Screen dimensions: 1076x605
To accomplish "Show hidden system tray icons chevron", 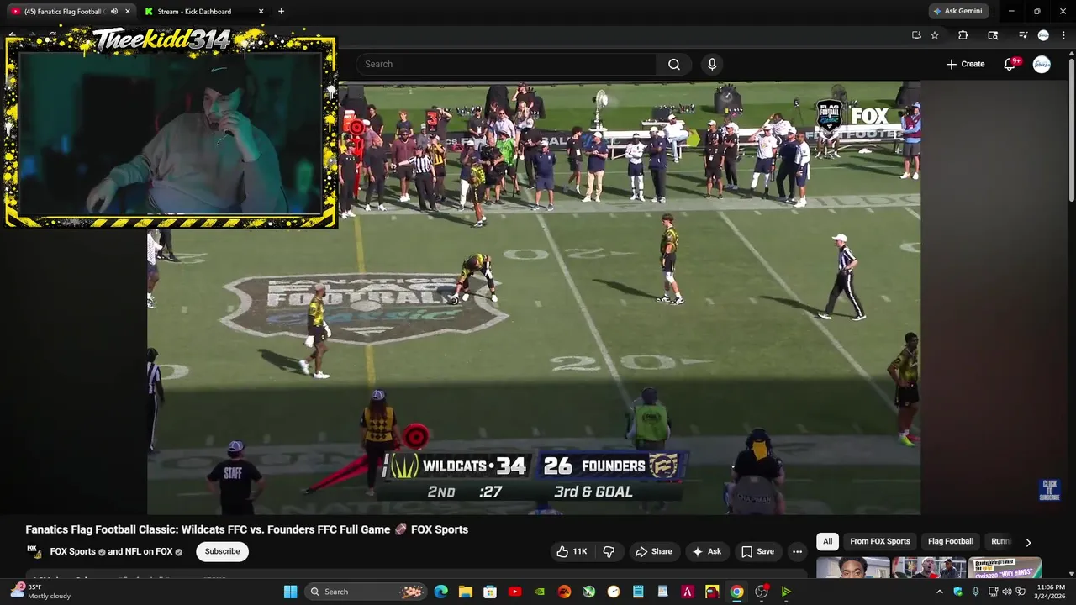I will [x=940, y=592].
